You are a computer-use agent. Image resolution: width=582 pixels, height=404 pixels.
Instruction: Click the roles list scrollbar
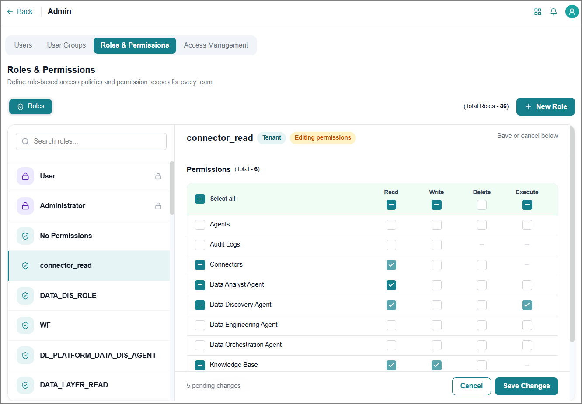pyautogui.click(x=172, y=188)
